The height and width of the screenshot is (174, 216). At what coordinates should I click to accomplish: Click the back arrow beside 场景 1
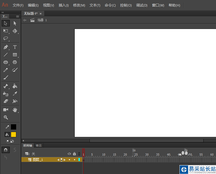point(25,20)
